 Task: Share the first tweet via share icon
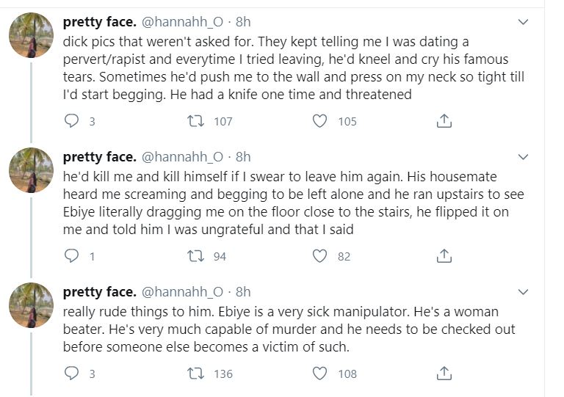click(444, 121)
